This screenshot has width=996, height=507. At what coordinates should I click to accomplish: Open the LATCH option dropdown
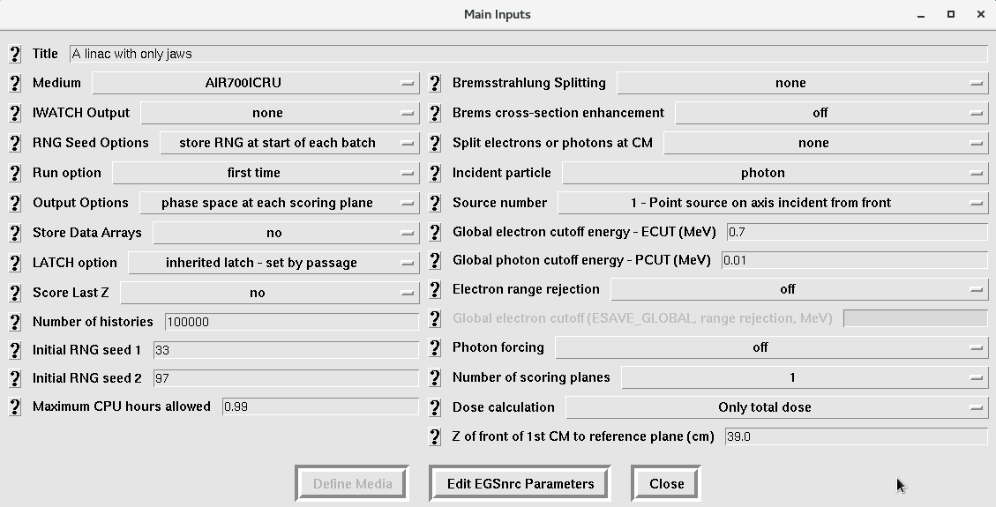(x=273, y=263)
